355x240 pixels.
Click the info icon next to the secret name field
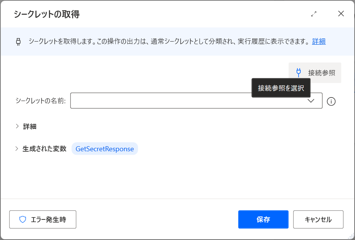coord(331,101)
